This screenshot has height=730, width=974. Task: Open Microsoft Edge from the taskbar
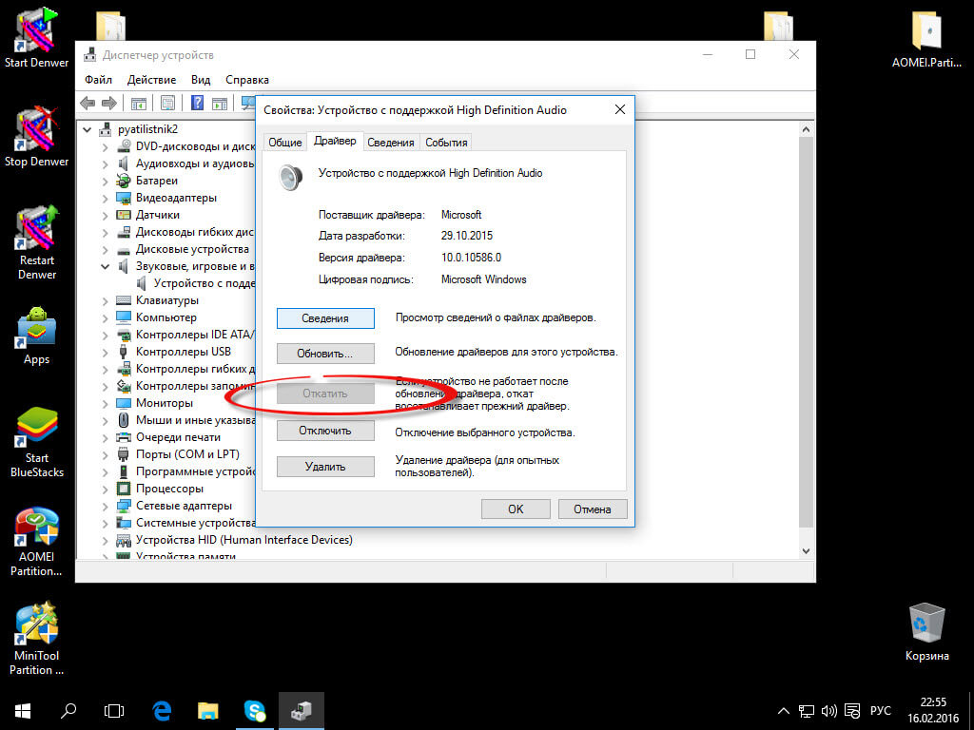(x=162, y=711)
